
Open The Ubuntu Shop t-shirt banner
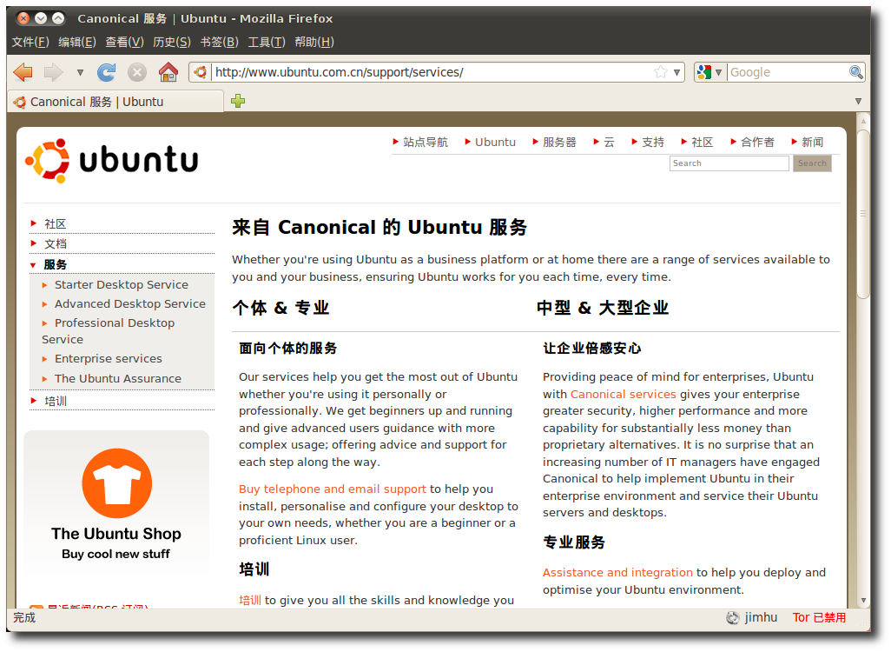pyautogui.click(x=116, y=504)
